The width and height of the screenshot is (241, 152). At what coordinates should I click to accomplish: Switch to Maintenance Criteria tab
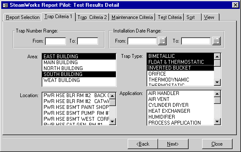pyautogui.click(x=132, y=17)
